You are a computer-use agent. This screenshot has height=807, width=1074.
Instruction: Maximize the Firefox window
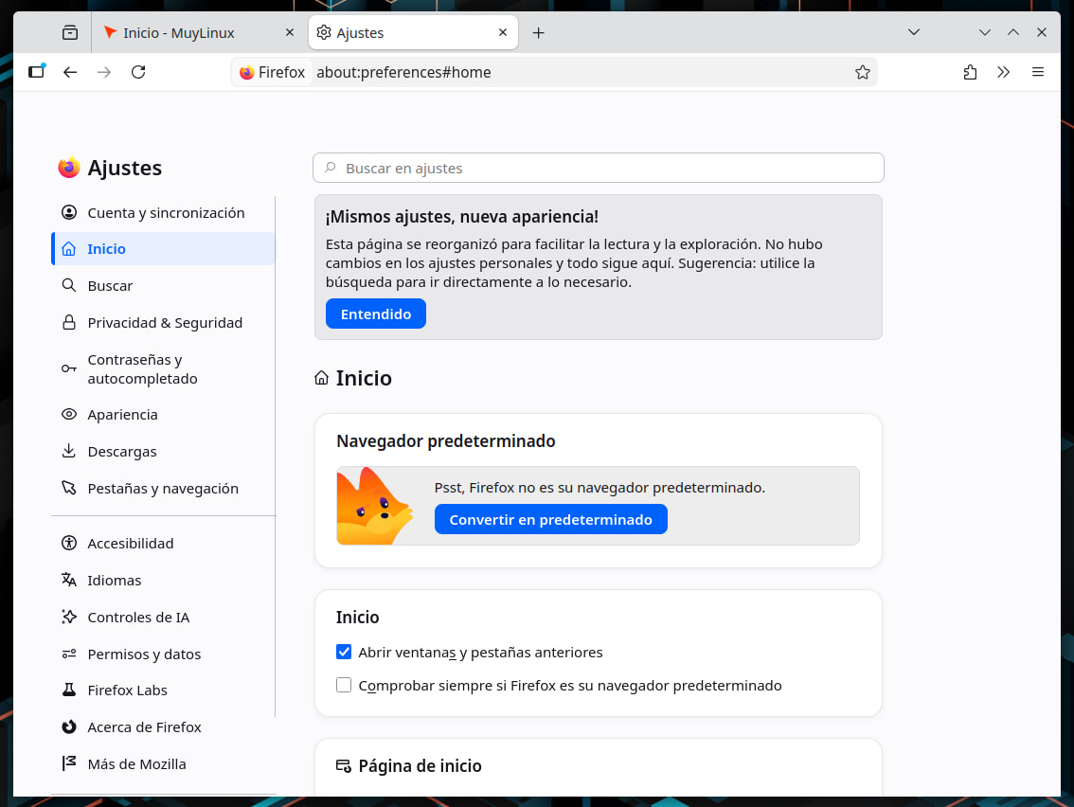tap(1013, 32)
